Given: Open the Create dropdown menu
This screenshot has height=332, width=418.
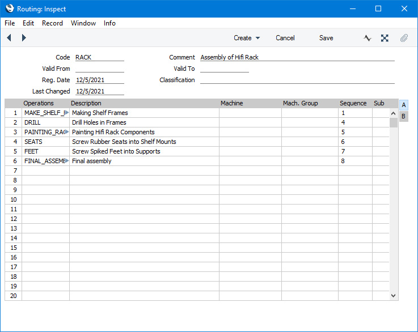Looking at the screenshot, I should click(x=247, y=38).
